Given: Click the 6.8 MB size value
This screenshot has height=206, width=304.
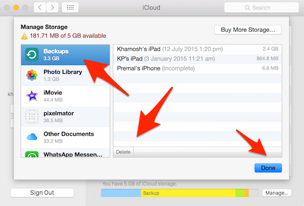Looking at the screenshot, I should coord(270,68).
